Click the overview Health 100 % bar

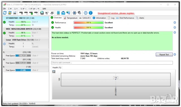89,28
